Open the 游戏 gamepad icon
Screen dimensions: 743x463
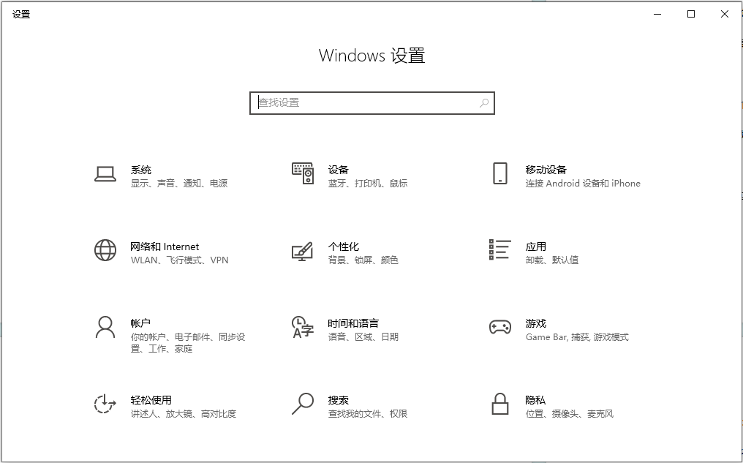(x=500, y=327)
